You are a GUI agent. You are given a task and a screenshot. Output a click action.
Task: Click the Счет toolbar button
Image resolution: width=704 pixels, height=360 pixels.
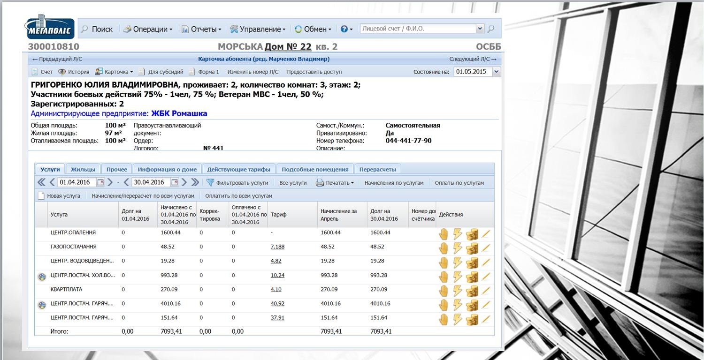[x=42, y=72]
